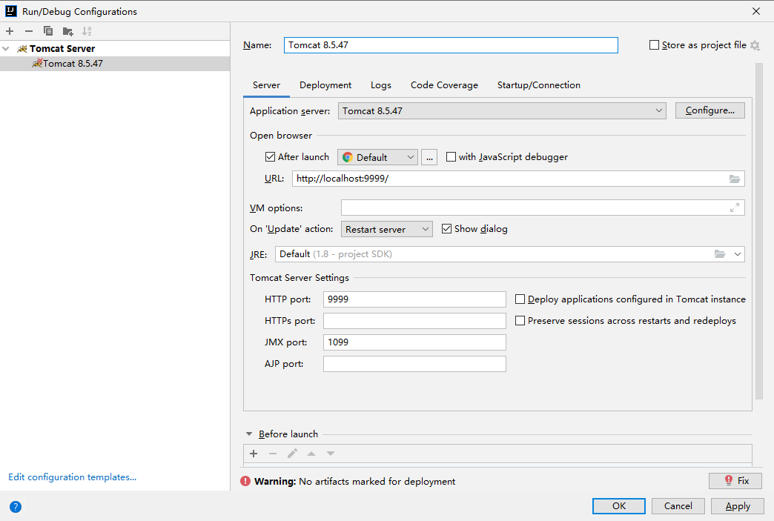Image resolution: width=774 pixels, height=521 pixels.
Task: Switch to the Deployment tab
Action: (x=325, y=85)
